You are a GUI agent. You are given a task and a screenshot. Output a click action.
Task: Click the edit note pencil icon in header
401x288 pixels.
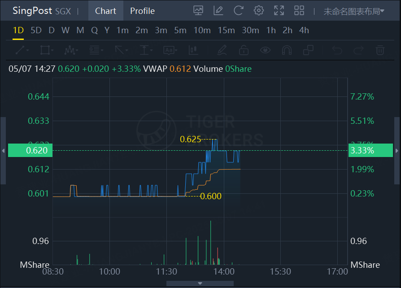pyautogui.click(x=218, y=11)
